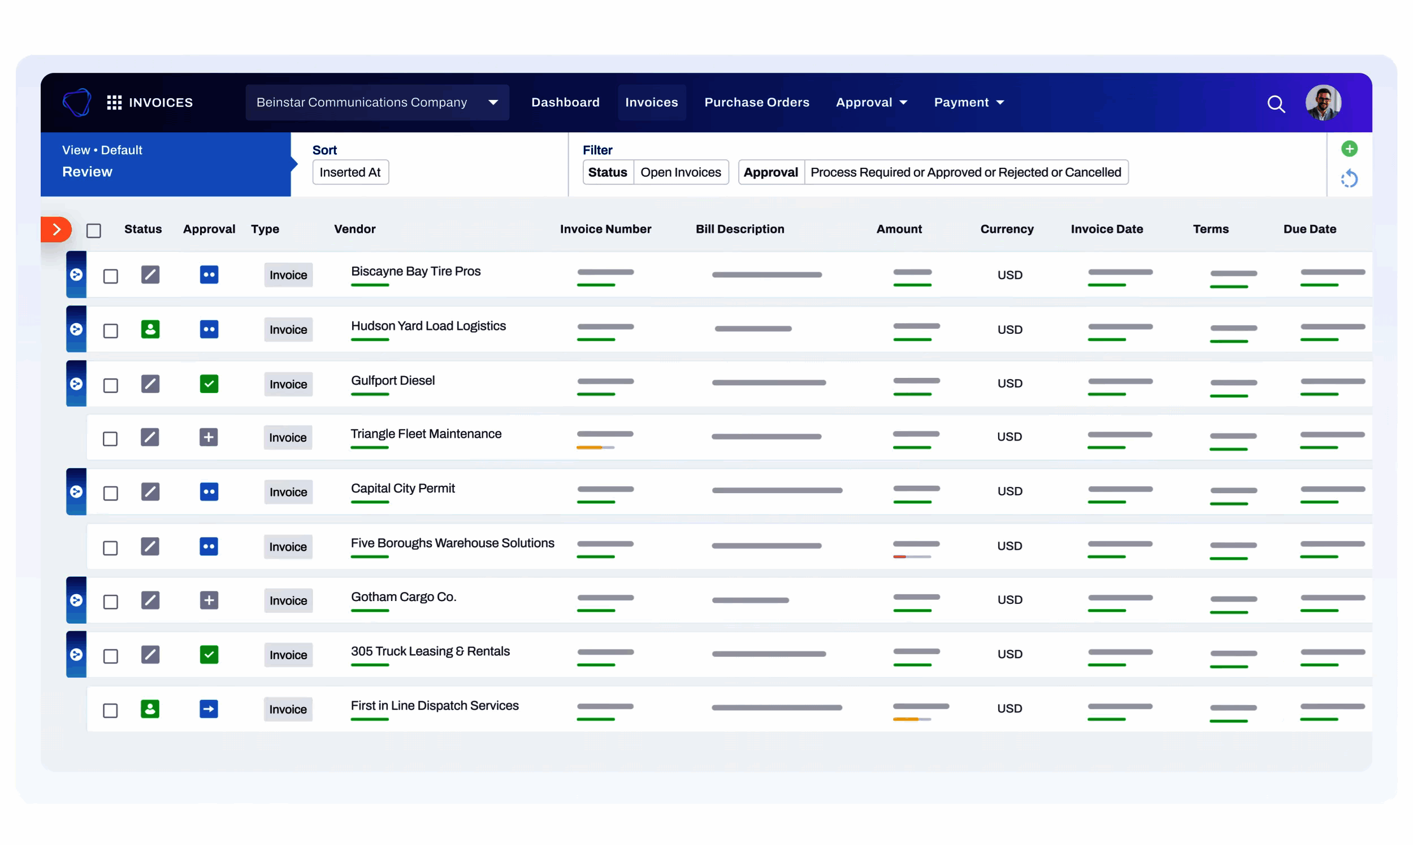This screenshot has height=845, width=1413.
Task: Go to the Dashboard tab
Action: [565, 102]
